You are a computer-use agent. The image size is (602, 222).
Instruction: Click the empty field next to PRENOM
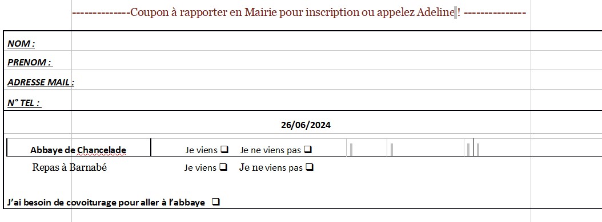[x=301, y=60]
